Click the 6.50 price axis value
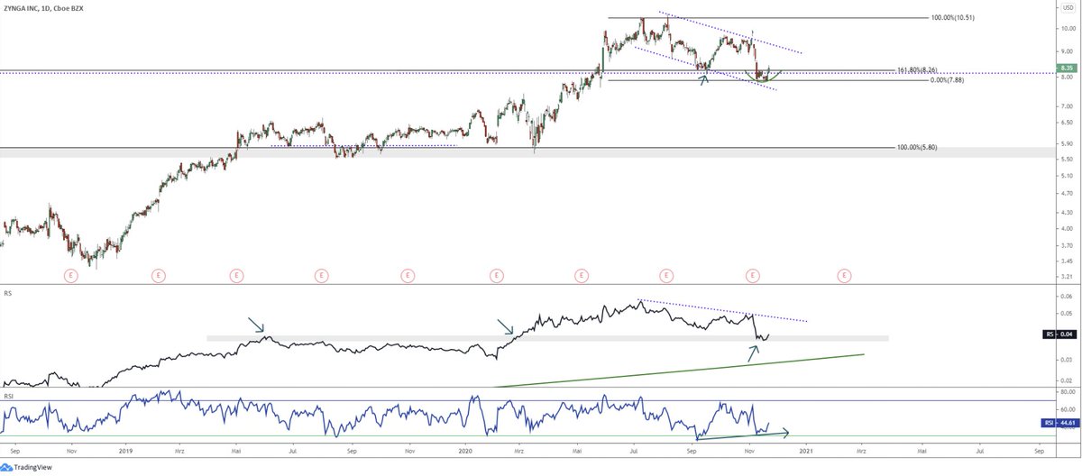Screen dimensions: 1082x476 [x=1068, y=123]
